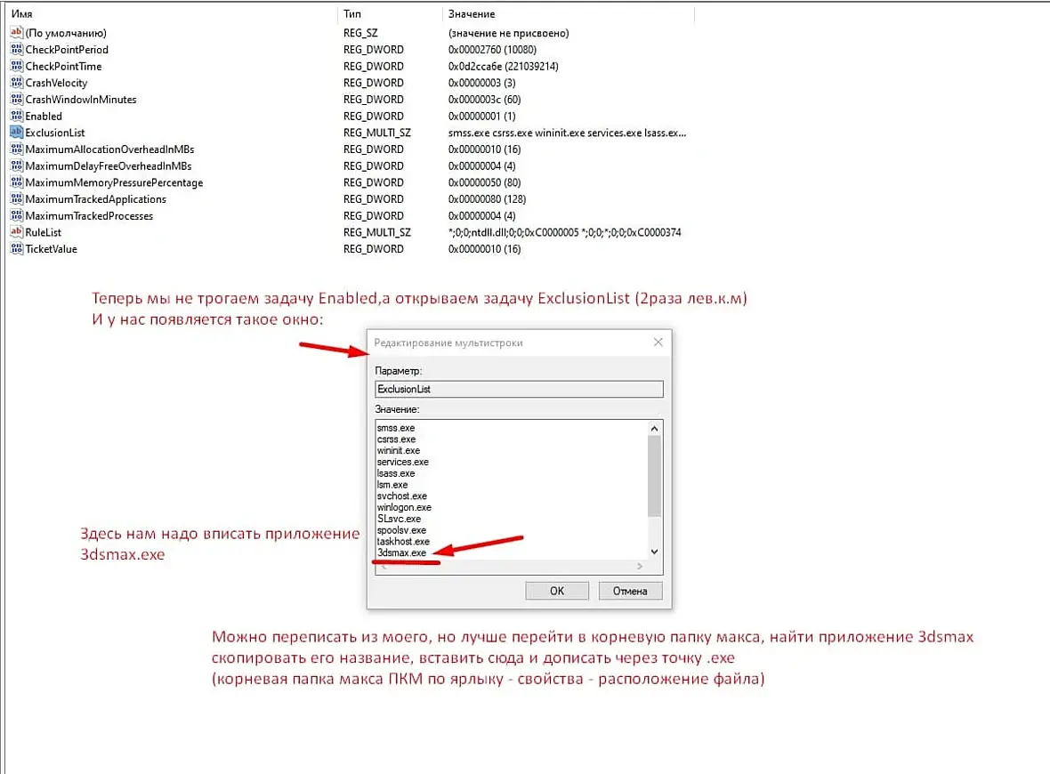Screen dimensions: 1050x774
Task: Click the vertical scrollbar thumb in value list
Action: [654, 476]
